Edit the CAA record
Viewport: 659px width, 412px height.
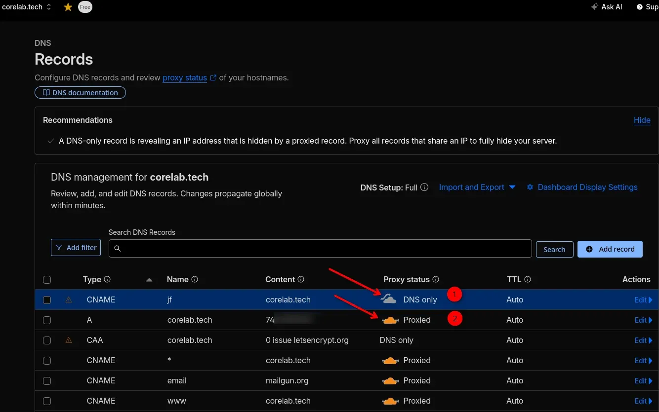pyautogui.click(x=643, y=340)
